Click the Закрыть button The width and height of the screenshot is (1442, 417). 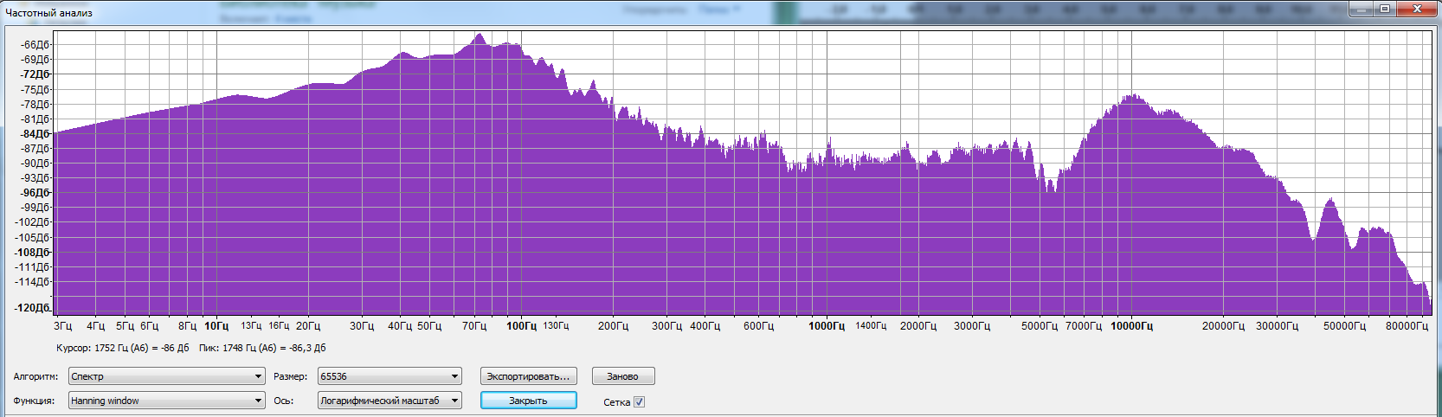click(x=528, y=401)
